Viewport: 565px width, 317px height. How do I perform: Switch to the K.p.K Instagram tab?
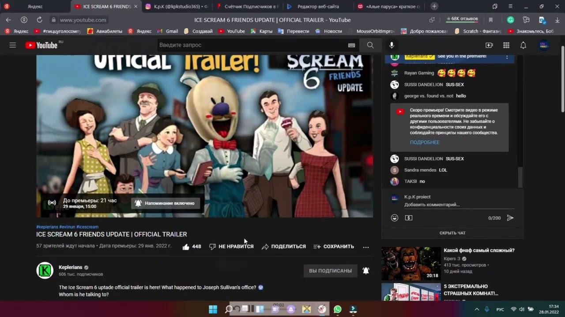tap(177, 7)
